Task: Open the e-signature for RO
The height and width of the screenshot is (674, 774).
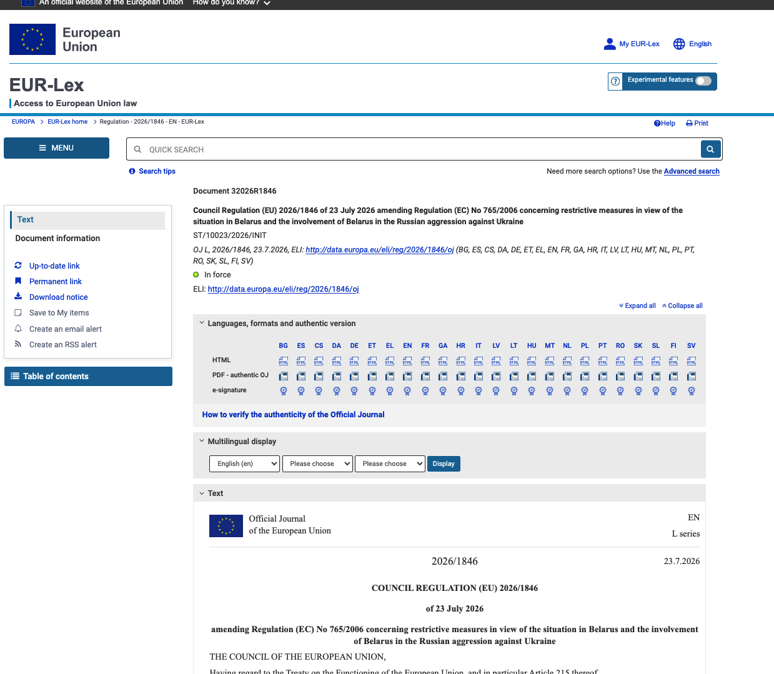Action: pos(620,391)
